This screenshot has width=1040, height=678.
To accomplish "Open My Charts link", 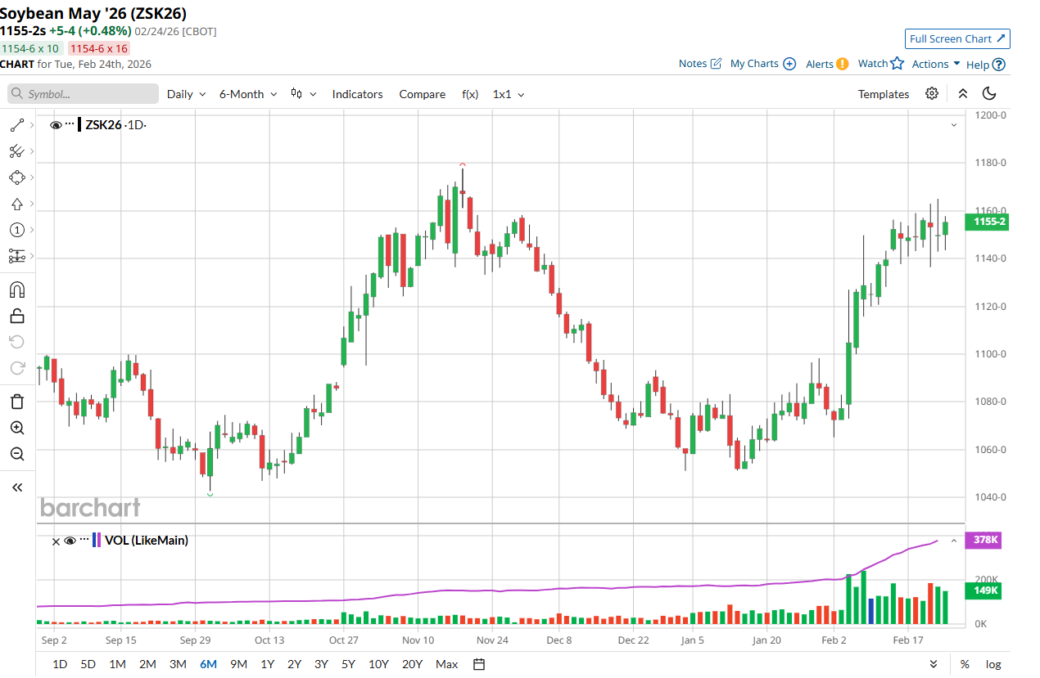I will 762,64.
